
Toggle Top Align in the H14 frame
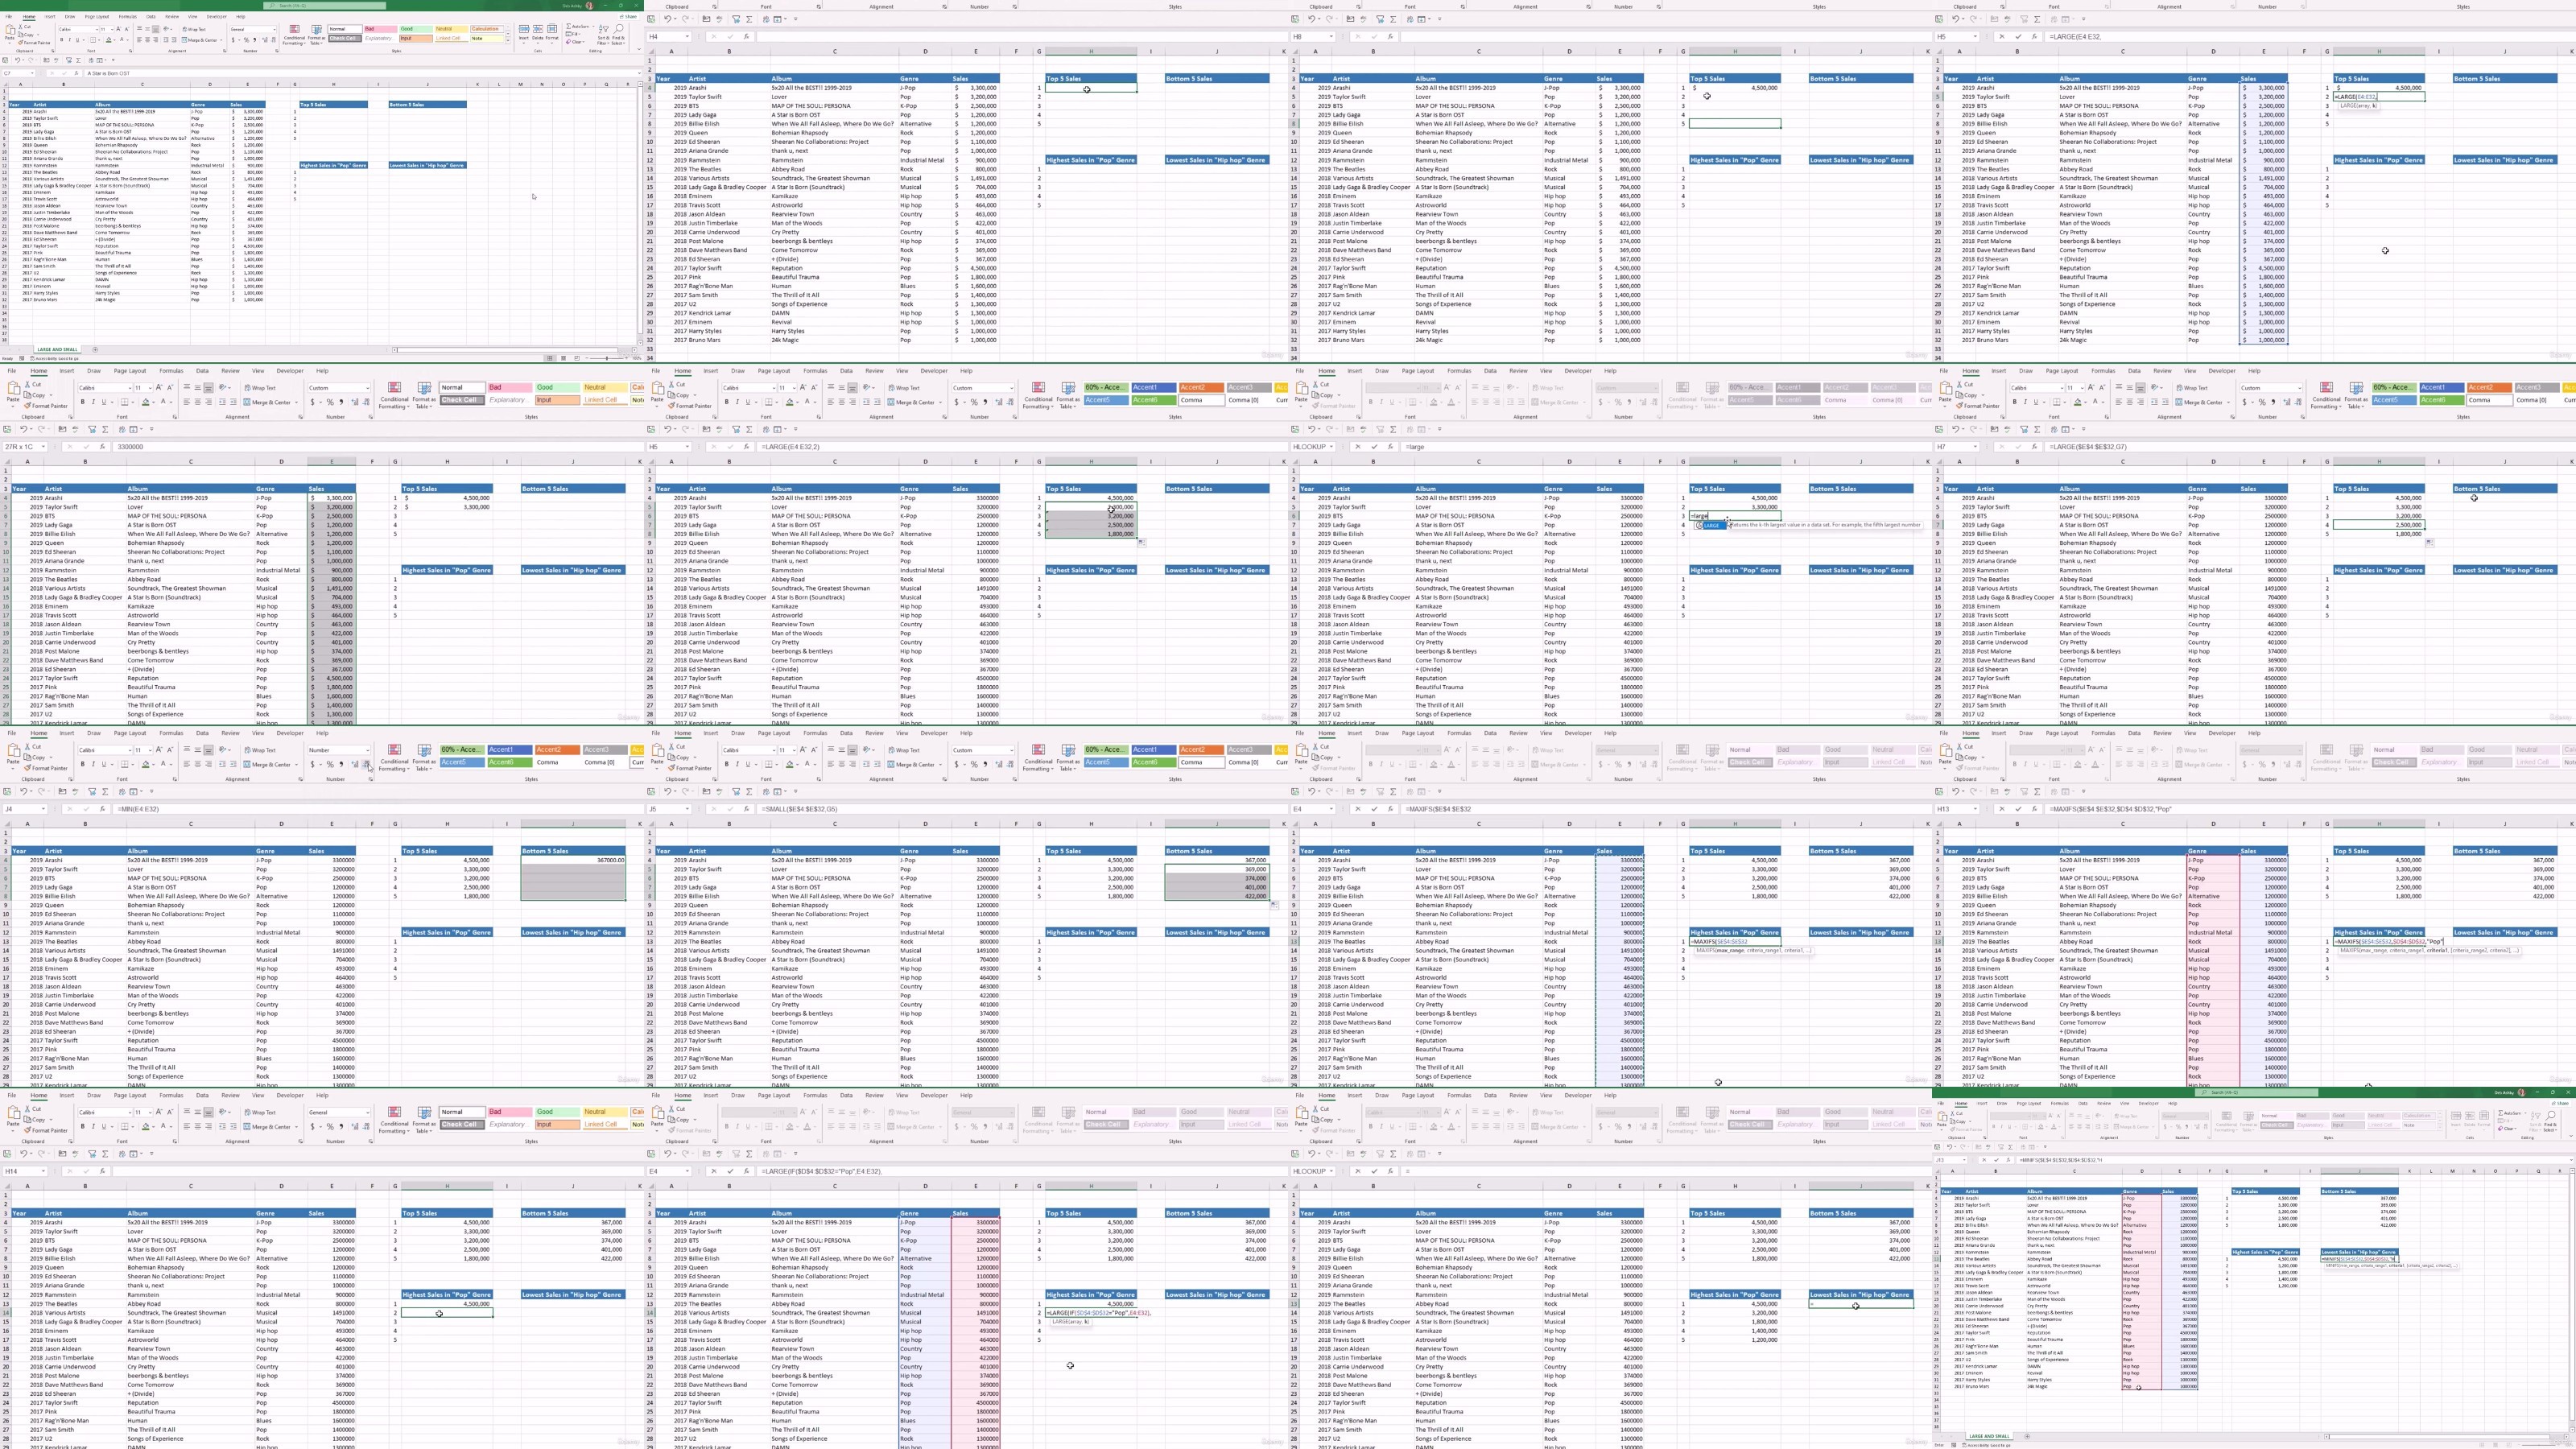pyautogui.click(x=187, y=1111)
